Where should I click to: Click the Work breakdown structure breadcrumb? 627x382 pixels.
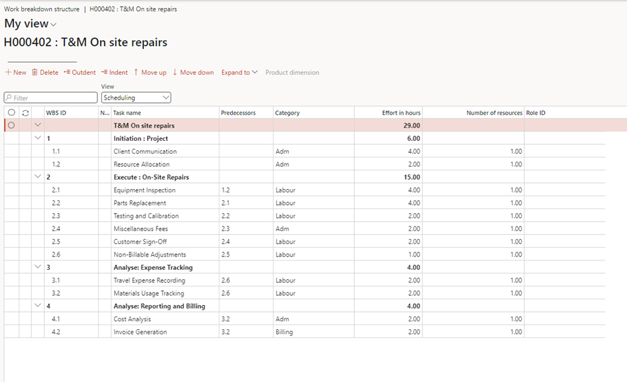[x=41, y=9]
